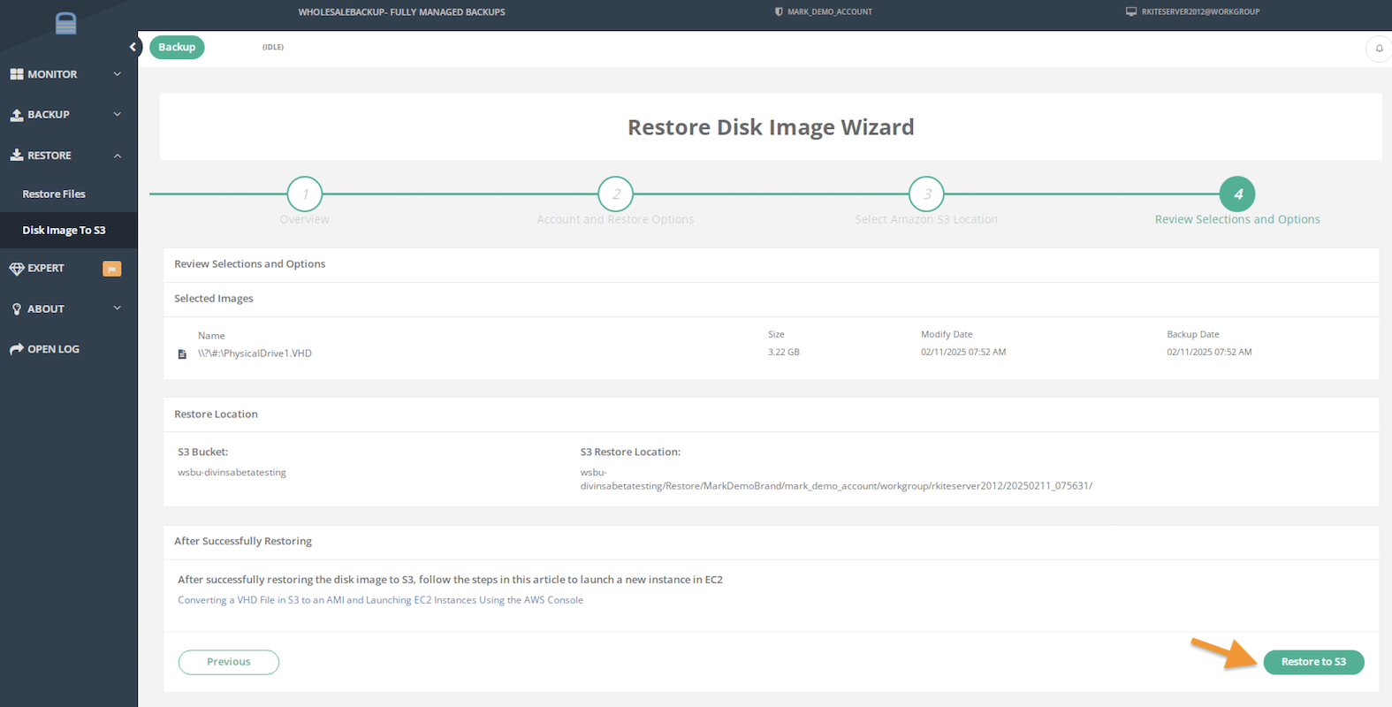Open the About sidebar menu
1392x707 pixels.
68,309
